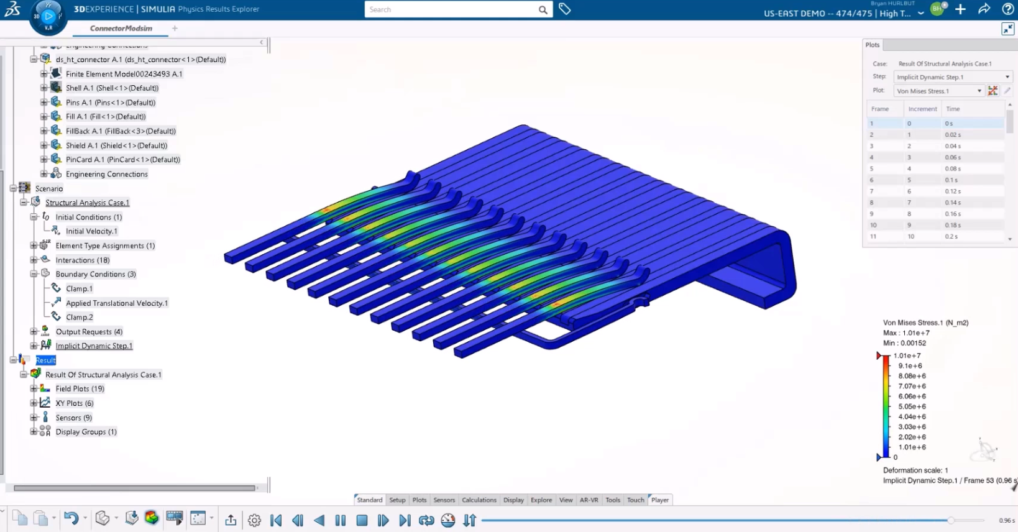Select Applied Translational Velocity.1 in tree
The height and width of the screenshot is (532, 1018).
117,303
